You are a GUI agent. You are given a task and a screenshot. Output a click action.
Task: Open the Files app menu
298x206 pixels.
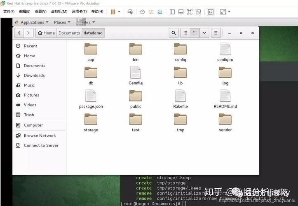coord(86,22)
